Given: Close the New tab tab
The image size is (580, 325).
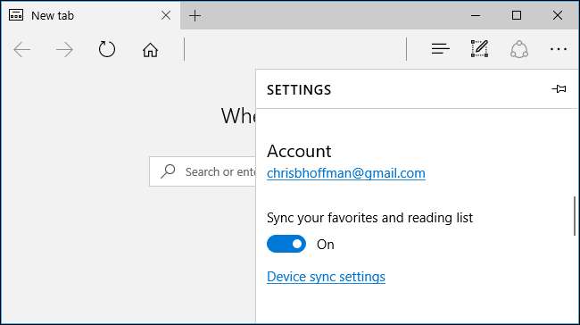Looking at the screenshot, I should (x=166, y=15).
